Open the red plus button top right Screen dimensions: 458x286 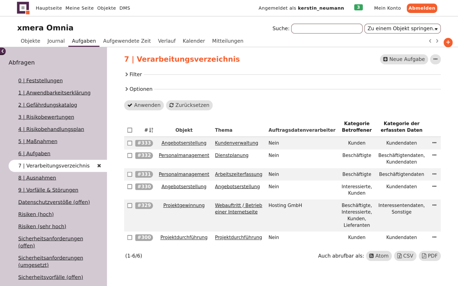click(448, 42)
